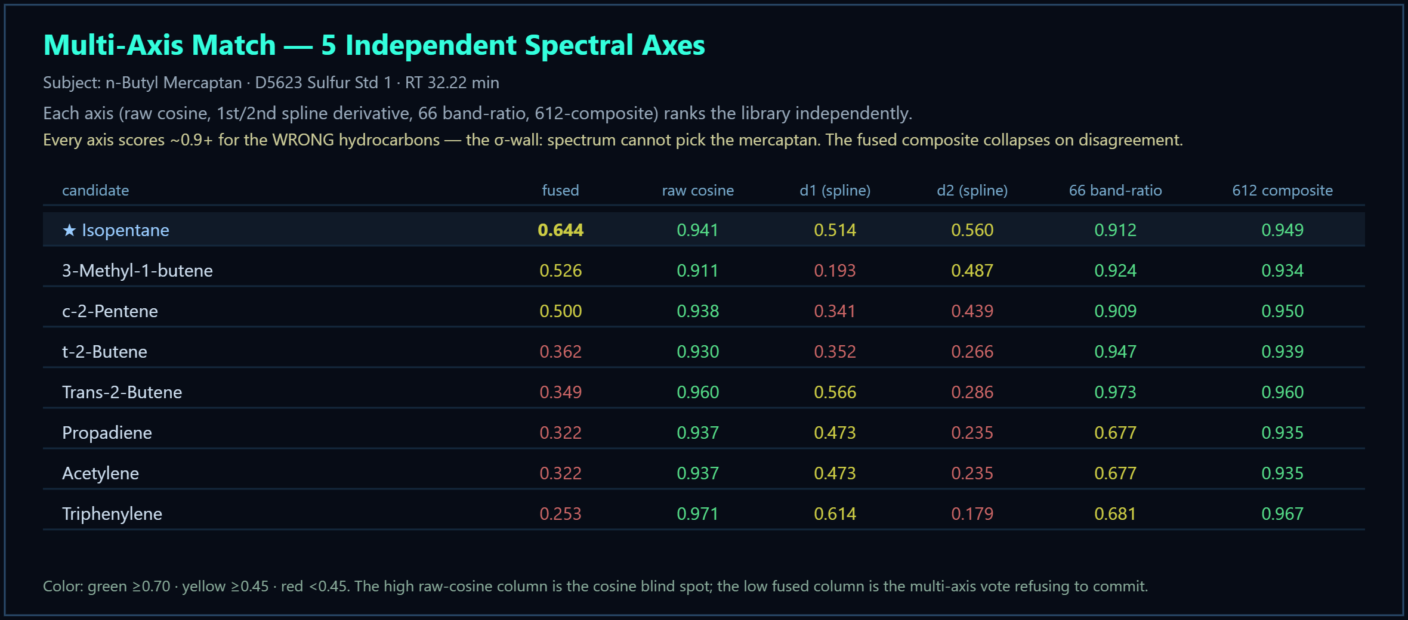This screenshot has height=620, width=1408.
Task: Click the 'candidate' column header
Action: click(x=95, y=190)
